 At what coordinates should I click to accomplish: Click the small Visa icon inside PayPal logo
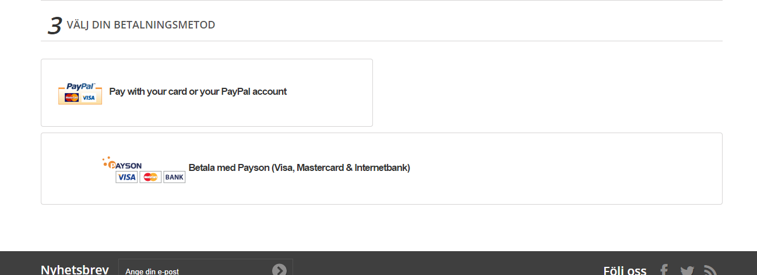(x=89, y=98)
